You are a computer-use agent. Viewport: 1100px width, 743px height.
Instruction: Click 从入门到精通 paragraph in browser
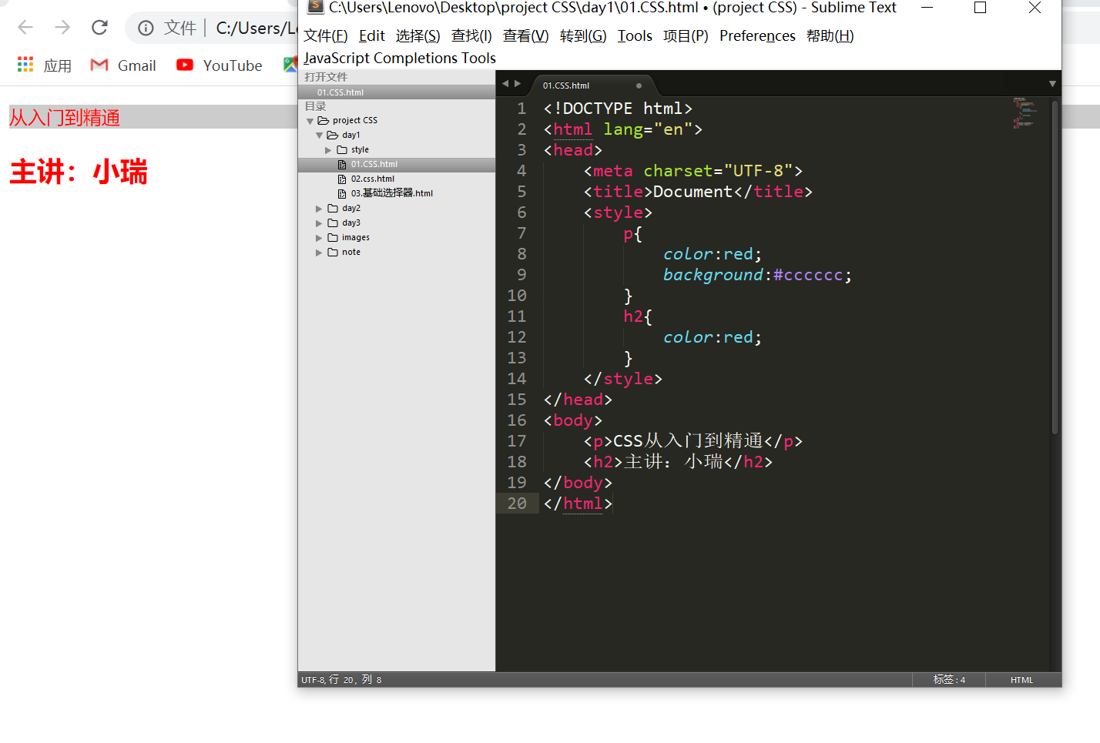[65, 118]
